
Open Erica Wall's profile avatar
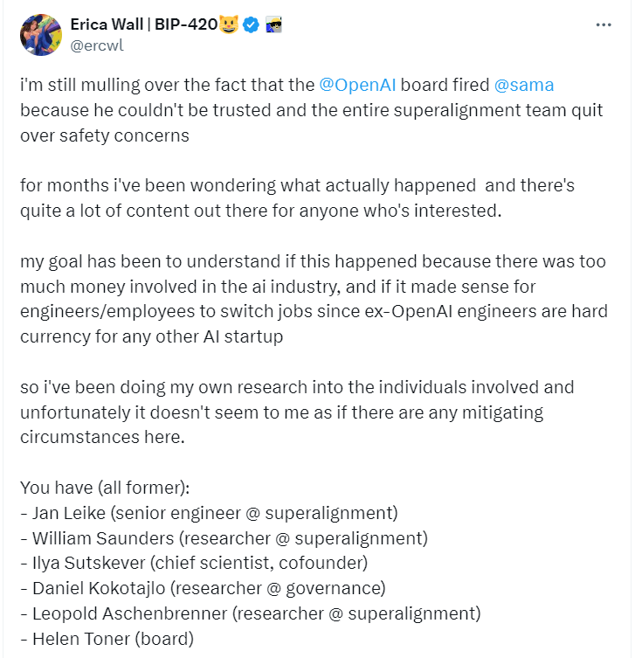(x=42, y=34)
